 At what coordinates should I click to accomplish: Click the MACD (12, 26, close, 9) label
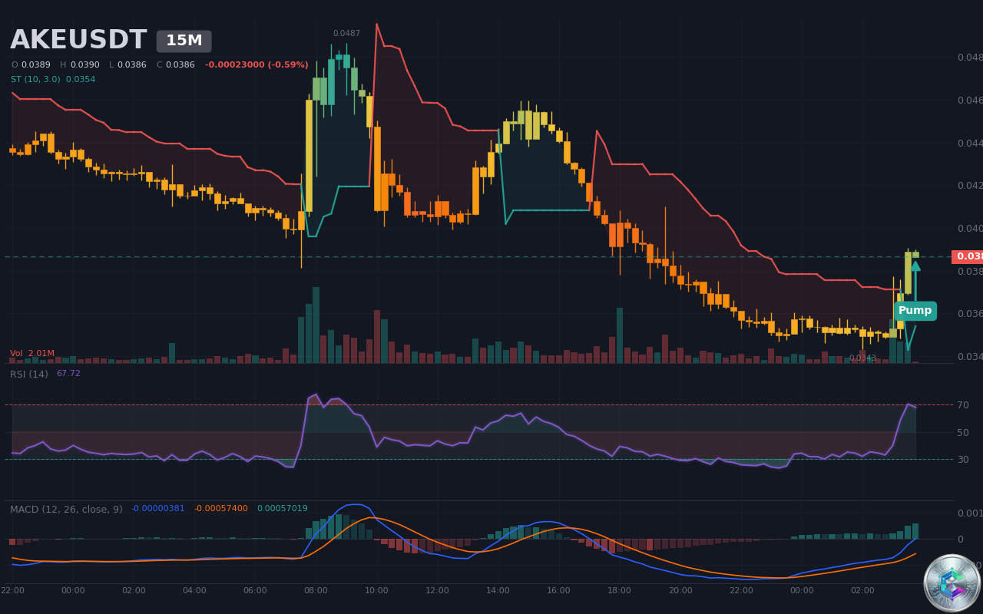(x=66, y=510)
